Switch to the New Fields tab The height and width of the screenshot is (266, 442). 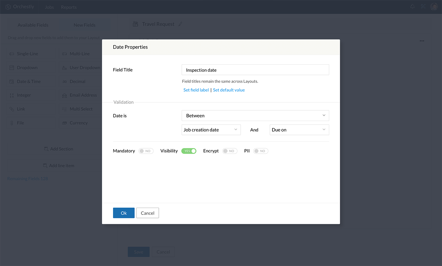pyautogui.click(x=84, y=25)
